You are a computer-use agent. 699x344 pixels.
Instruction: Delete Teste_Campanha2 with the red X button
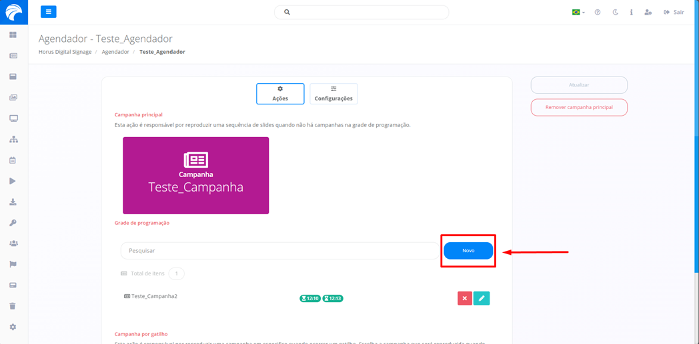tap(465, 298)
